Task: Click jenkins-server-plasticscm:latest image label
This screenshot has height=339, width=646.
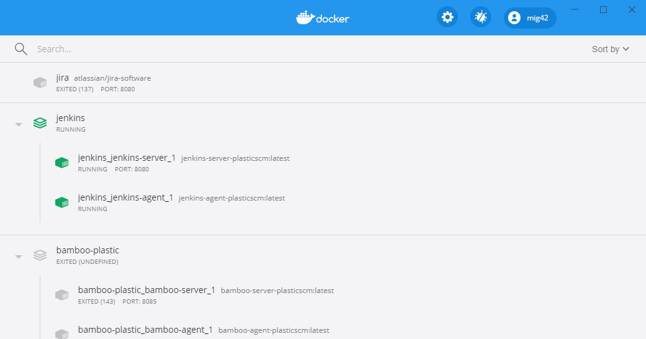Action: (x=235, y=158)
